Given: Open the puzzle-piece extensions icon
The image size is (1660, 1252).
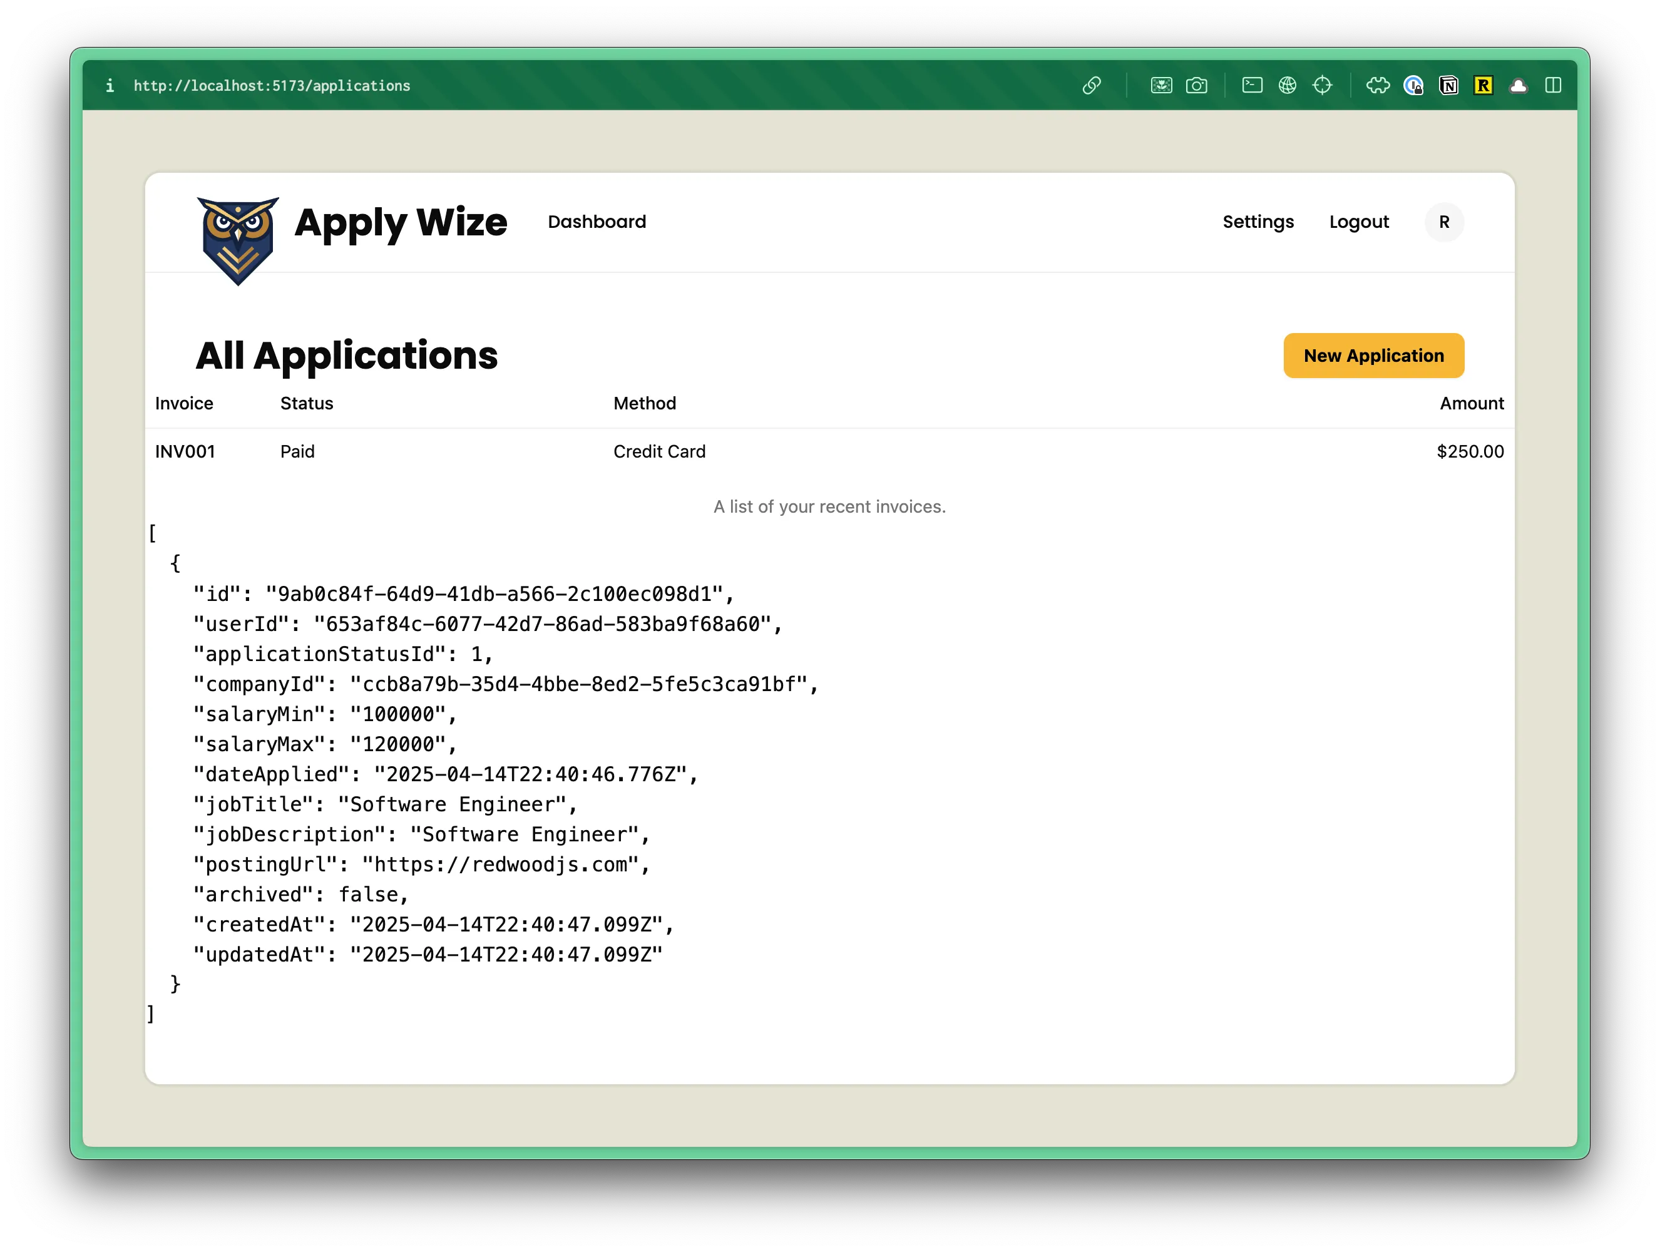Looking at the screenshot, I should (x=1378, y=86).
